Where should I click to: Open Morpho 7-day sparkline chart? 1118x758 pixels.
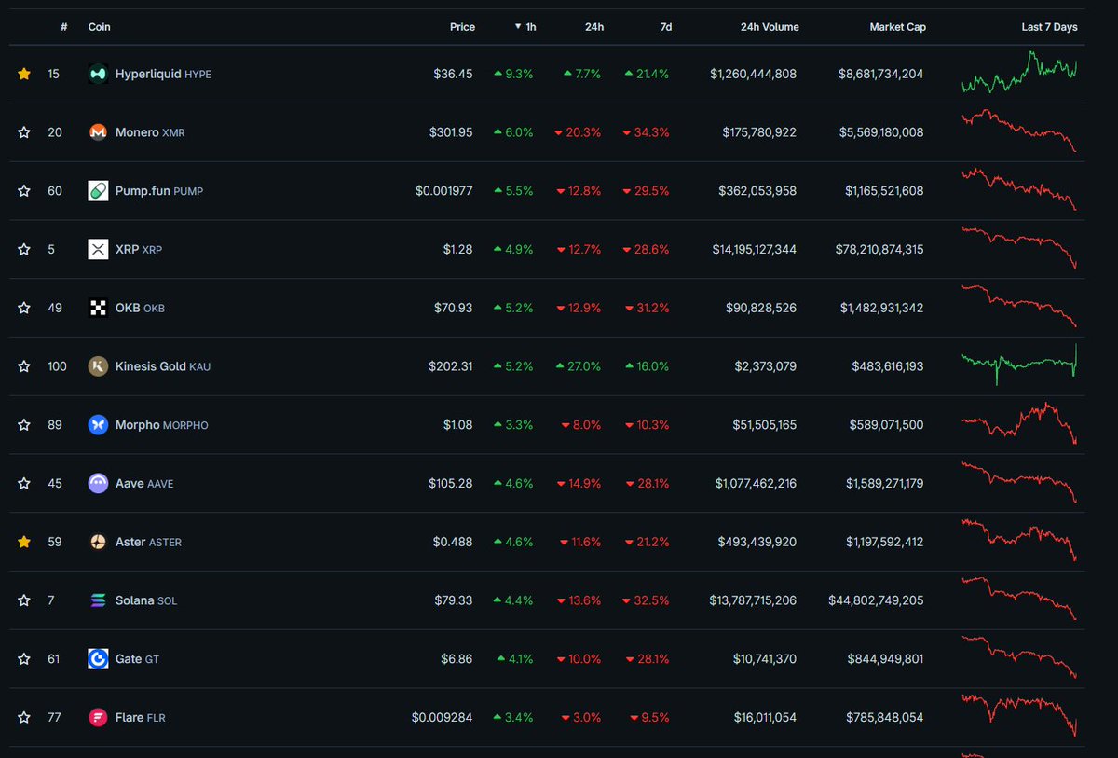pos(1019,423)
